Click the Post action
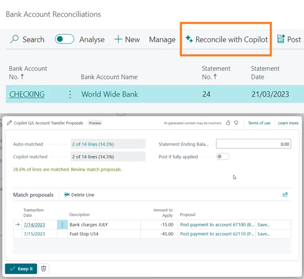Image resolution: width=304 pixels, height=279 pixels. 289,39
